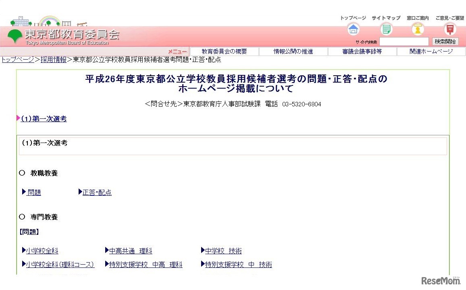Screen dimensions: 466x290
Task: Switch to the 関連ホームページ tab
Action: point(431,51)
